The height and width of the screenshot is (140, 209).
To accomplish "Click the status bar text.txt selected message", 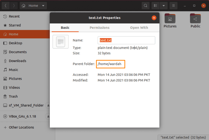I will coord(183,137).
